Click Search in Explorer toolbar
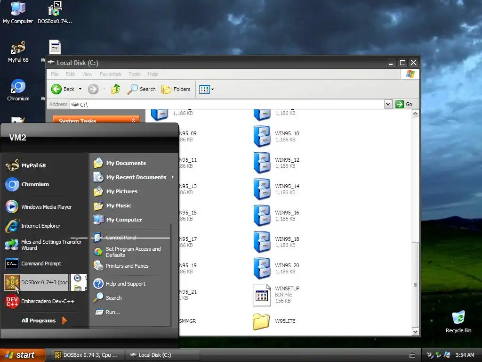This screenshot has width=482, height=362. (x=141, y=89)
